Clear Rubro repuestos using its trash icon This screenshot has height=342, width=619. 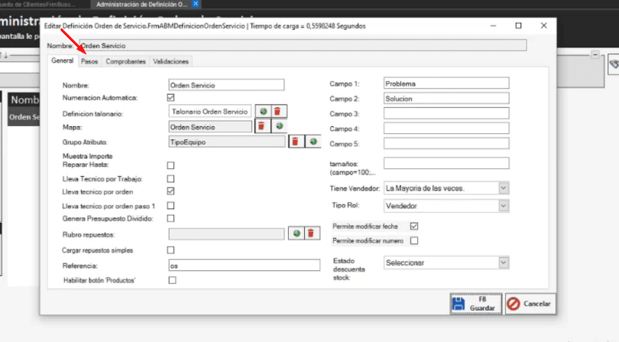point(311,233)
